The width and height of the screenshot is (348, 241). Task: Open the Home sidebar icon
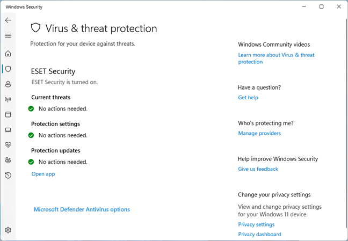tap(8, 54)
